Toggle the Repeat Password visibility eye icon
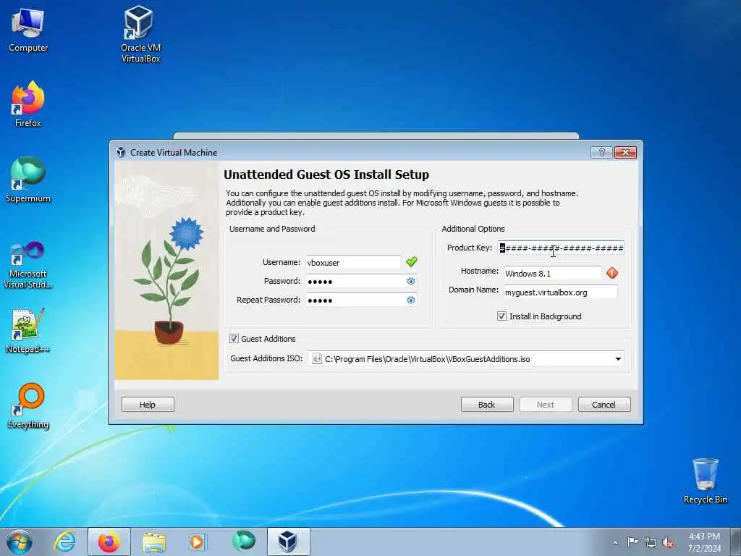 point(411,300)
